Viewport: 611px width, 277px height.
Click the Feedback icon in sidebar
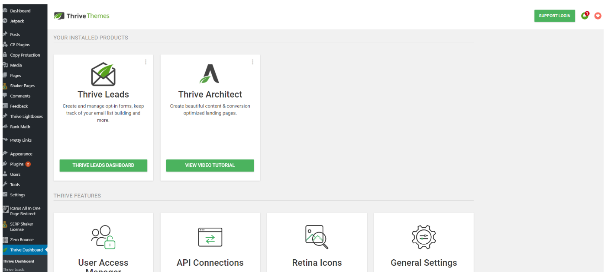[5, 106]
